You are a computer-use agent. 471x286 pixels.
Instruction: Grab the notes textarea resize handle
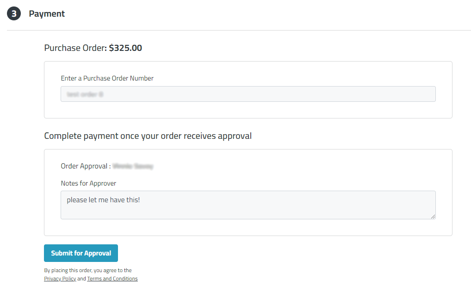pos(433,216)
